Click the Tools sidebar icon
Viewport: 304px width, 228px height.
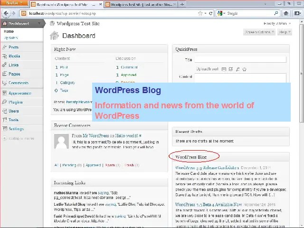(x=4, y=120)
